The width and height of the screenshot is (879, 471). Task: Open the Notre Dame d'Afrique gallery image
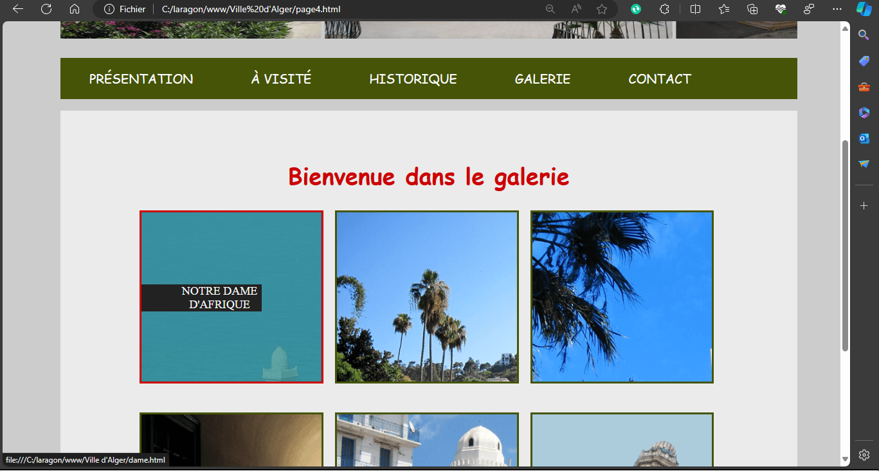click(231, 297)
